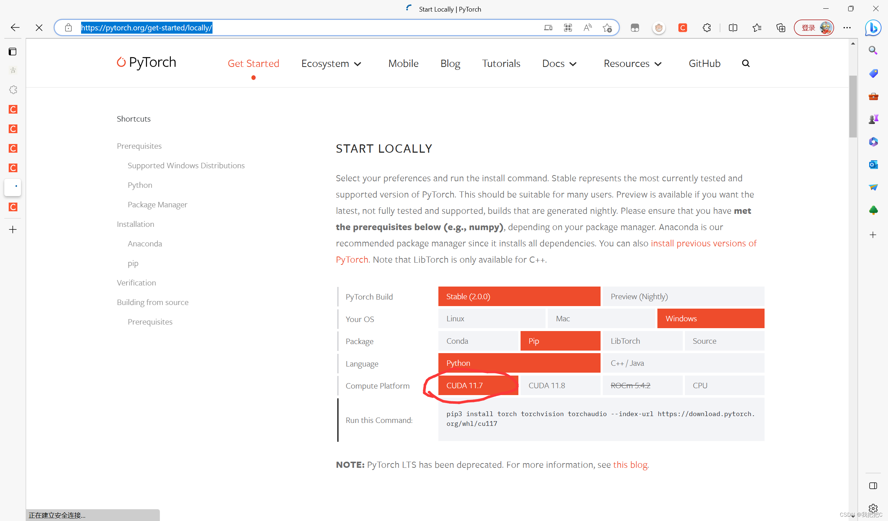
Task: Jump to Package Manager section
Action: click(x=157, y=204)
